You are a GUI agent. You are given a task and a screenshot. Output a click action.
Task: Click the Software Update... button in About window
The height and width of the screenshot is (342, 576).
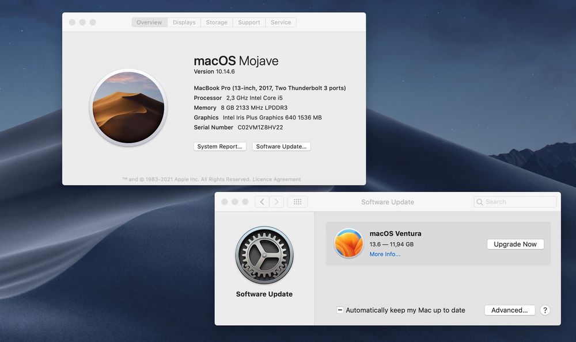[x=282, y=146]
